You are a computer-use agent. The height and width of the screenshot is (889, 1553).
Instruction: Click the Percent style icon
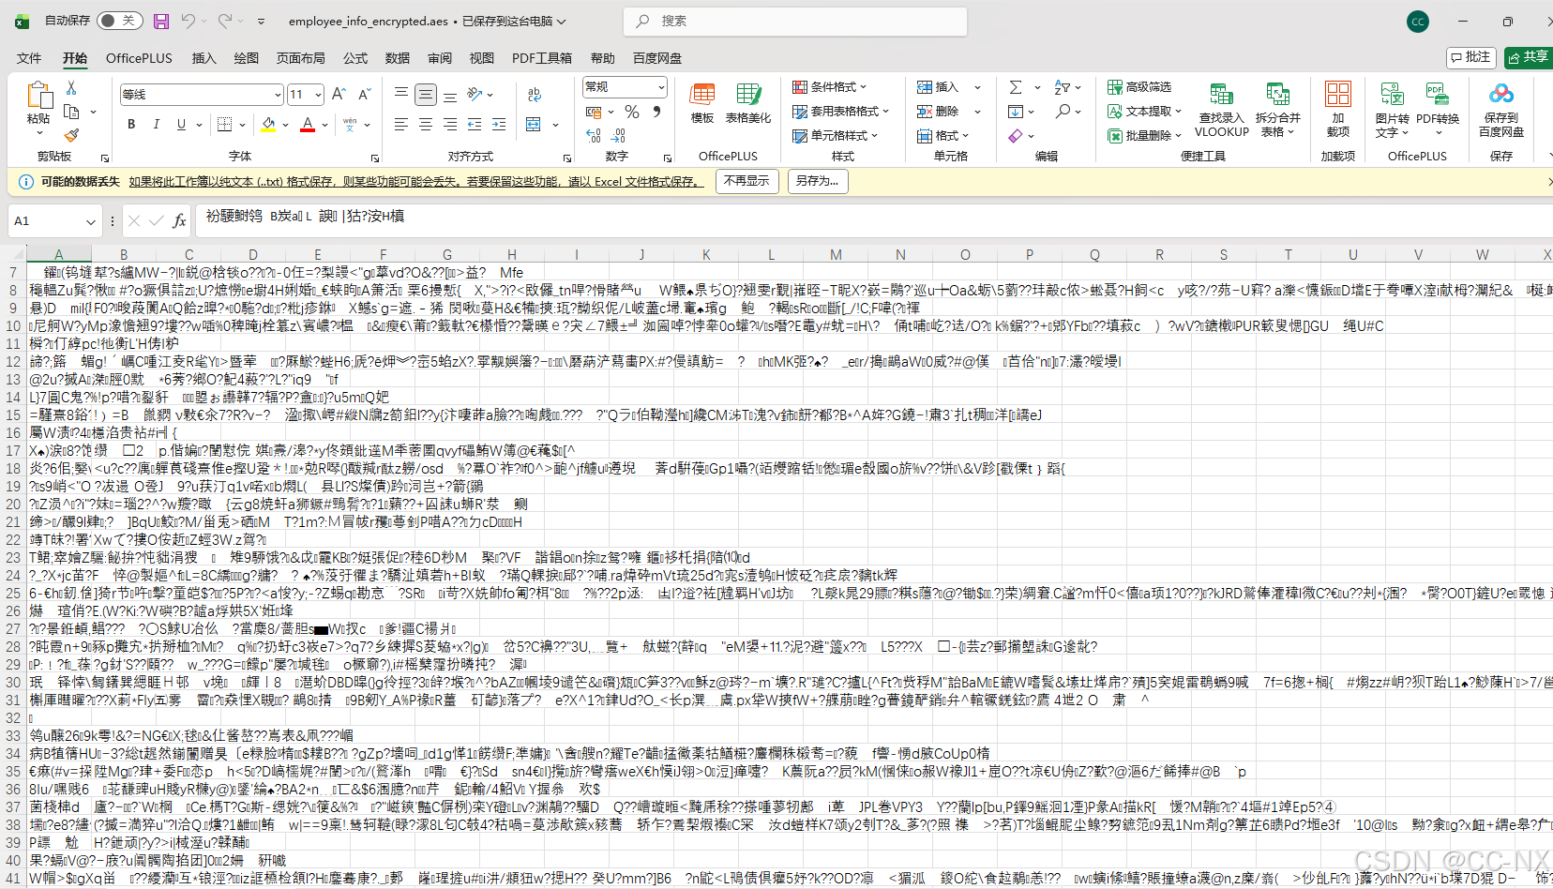632,112
